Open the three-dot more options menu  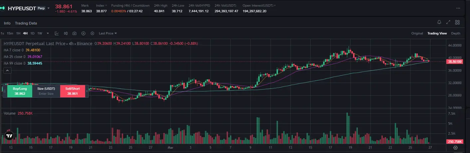tap(459, 8)
